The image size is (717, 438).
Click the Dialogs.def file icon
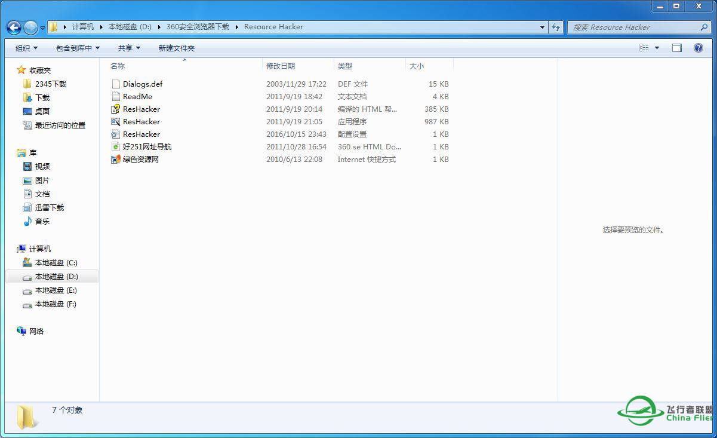coord(116,84)
